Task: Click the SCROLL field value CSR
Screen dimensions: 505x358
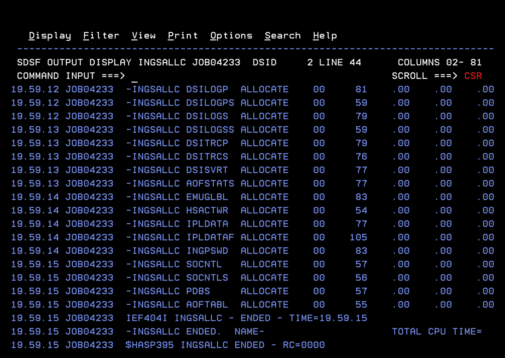Action: (x=473, y=76)
